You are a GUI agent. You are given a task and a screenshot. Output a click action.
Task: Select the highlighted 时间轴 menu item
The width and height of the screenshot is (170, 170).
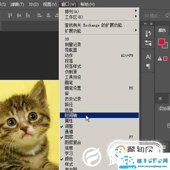click(x=99, y=115)
